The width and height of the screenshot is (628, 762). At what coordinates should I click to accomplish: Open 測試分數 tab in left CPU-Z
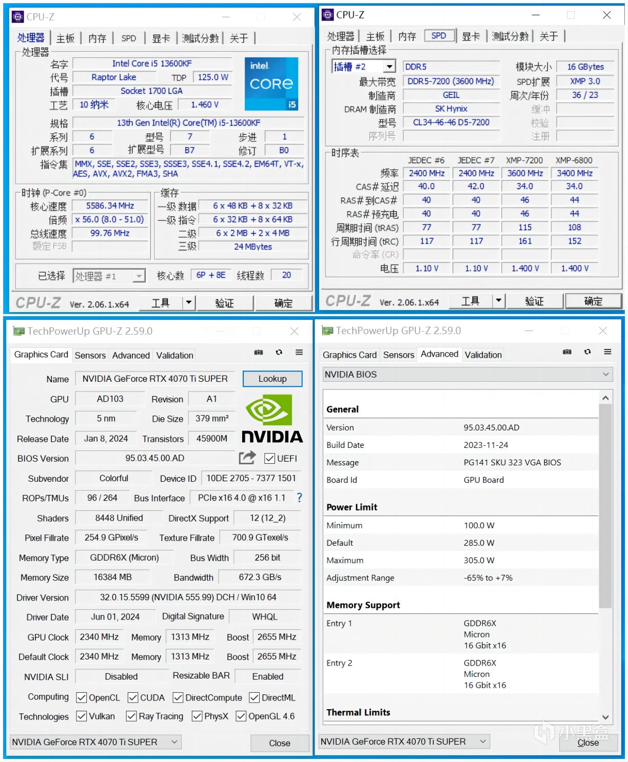[x=200, y=38]
